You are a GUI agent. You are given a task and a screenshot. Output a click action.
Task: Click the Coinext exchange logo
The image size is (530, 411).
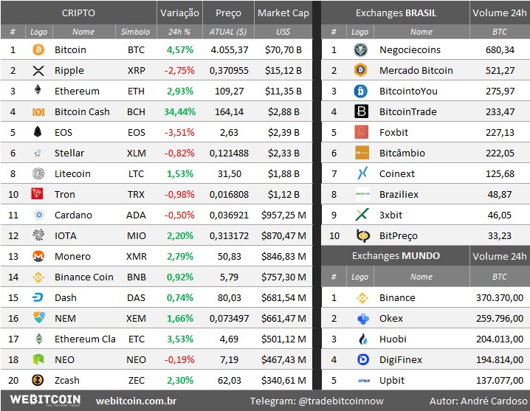click(362, 173)
